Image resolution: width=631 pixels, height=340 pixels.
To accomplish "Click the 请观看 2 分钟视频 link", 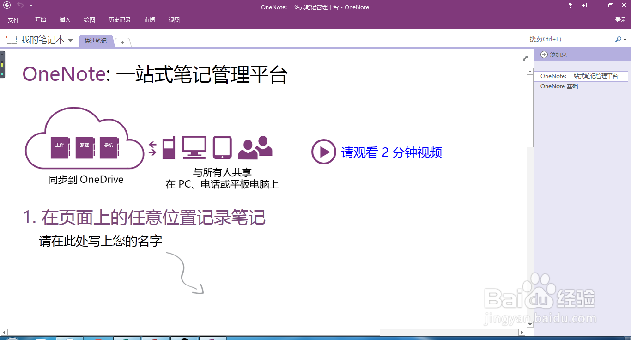I will click(391, 152).
